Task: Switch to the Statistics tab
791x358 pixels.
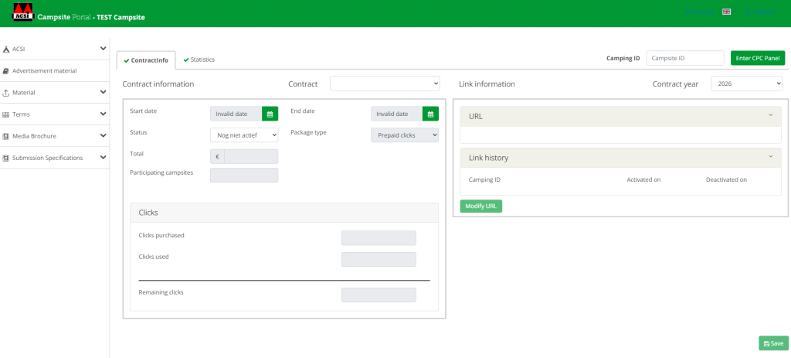Action: click(198, 60)
